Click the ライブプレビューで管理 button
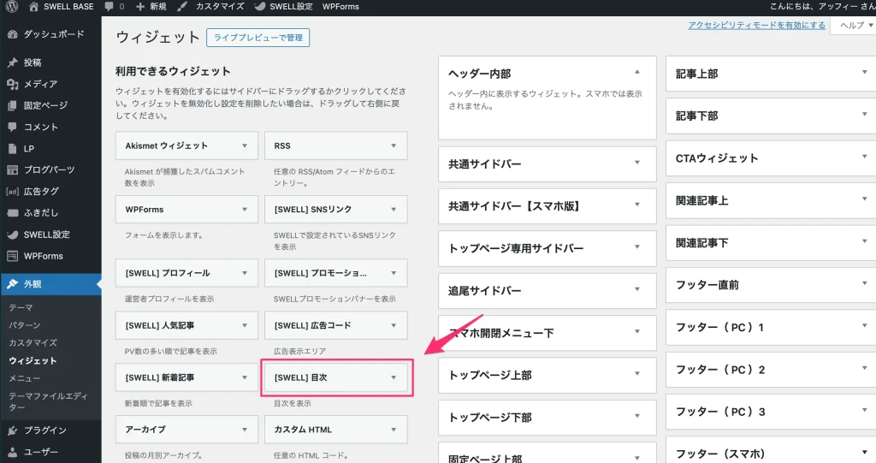Screen dimensions: 876x463 [x=258, y=38]
